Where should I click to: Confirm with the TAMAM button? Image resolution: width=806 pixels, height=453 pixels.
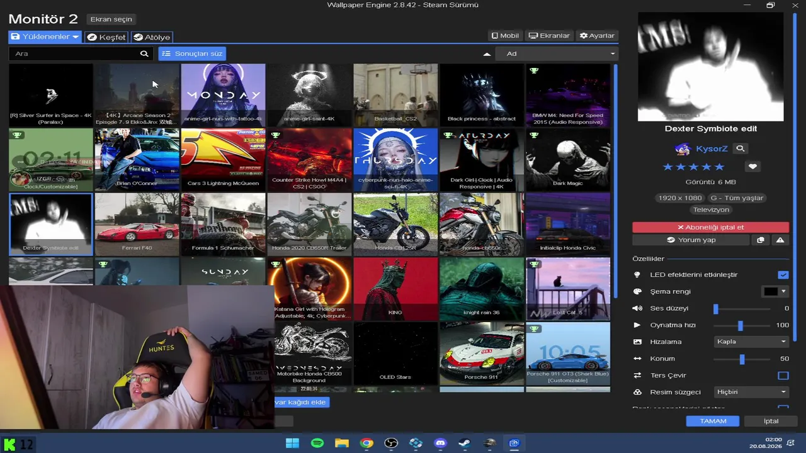(x=713, y=421)
